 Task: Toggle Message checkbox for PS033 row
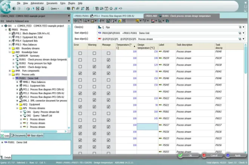pyautogui.click(x=108, y=120)
